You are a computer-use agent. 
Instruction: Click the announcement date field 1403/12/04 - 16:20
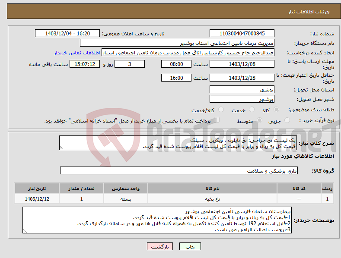tap(67, 34)
